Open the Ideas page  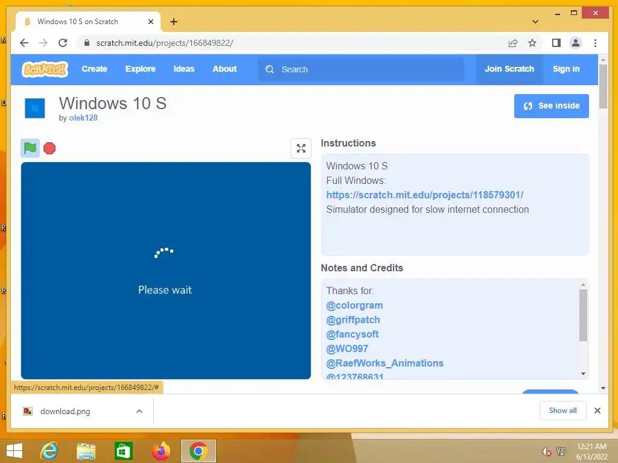tap(184, 69)
